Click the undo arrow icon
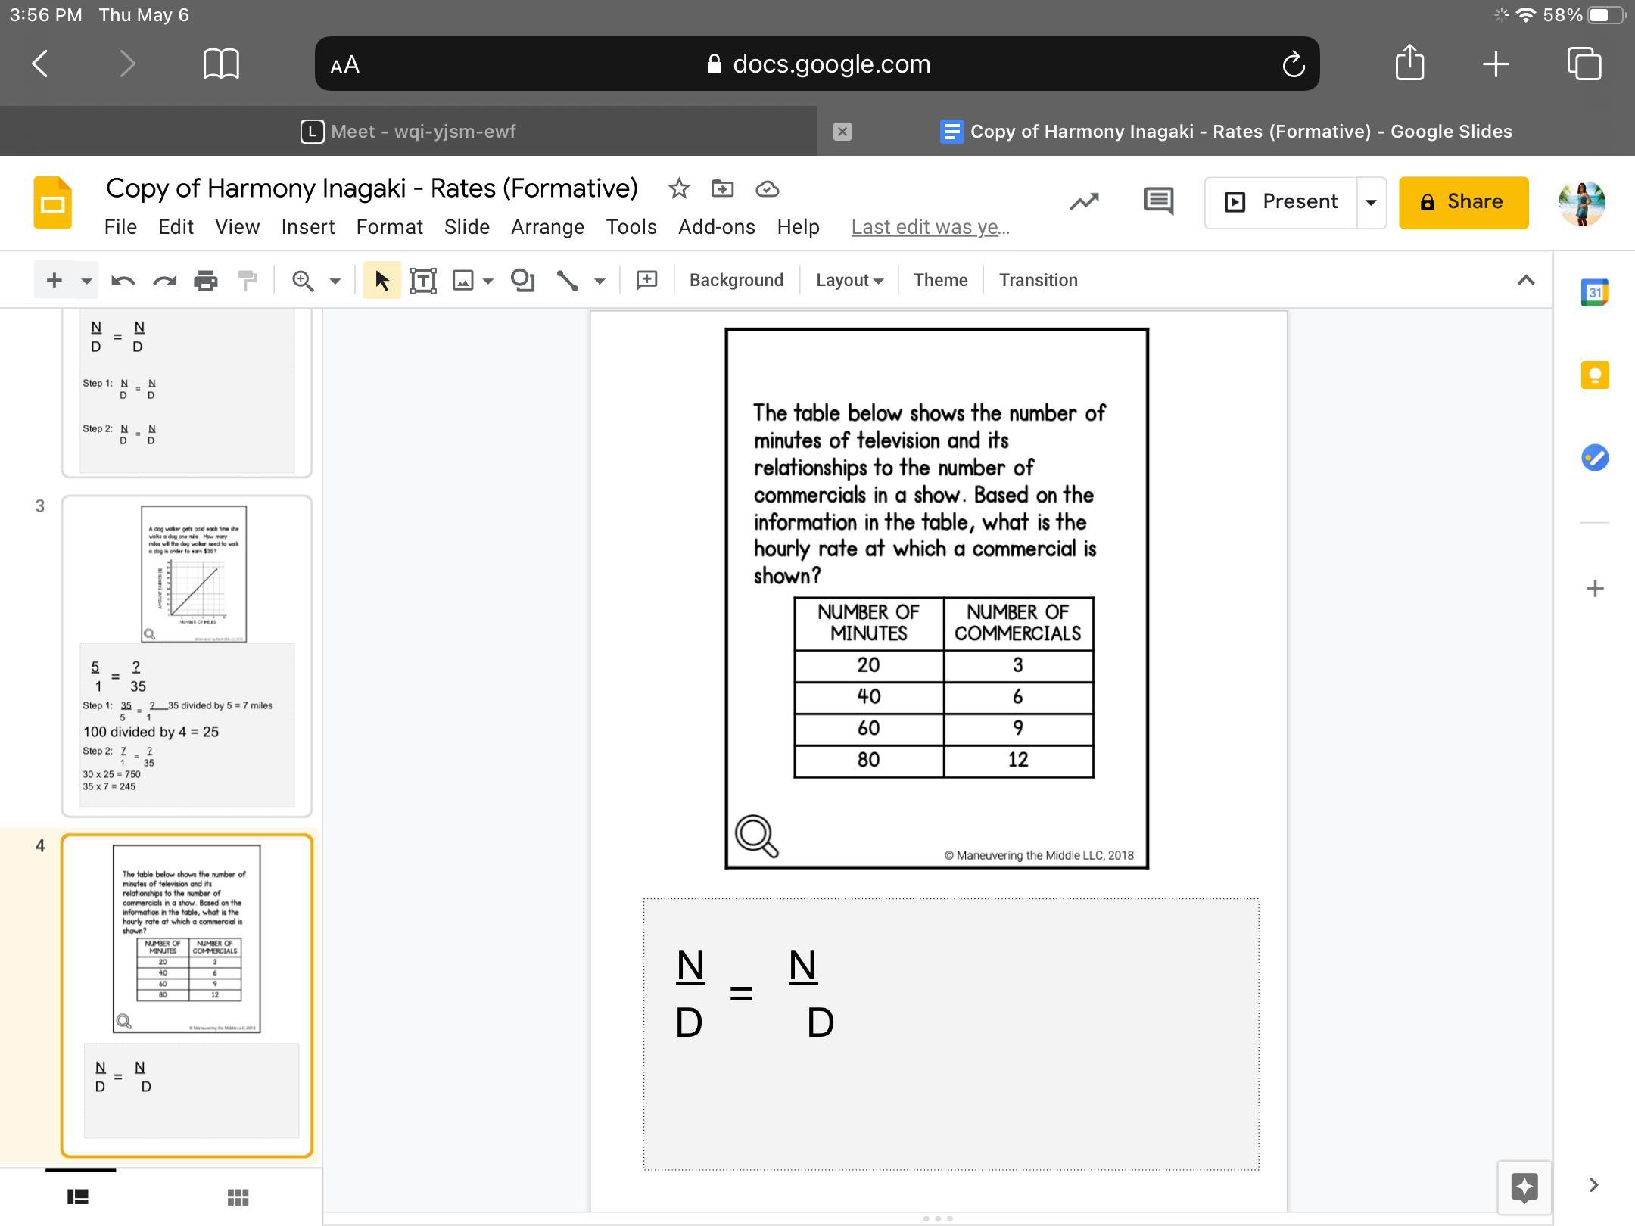Viewport: 1635px width, 1226px height. pyautogui.click(x=123, y=281)
